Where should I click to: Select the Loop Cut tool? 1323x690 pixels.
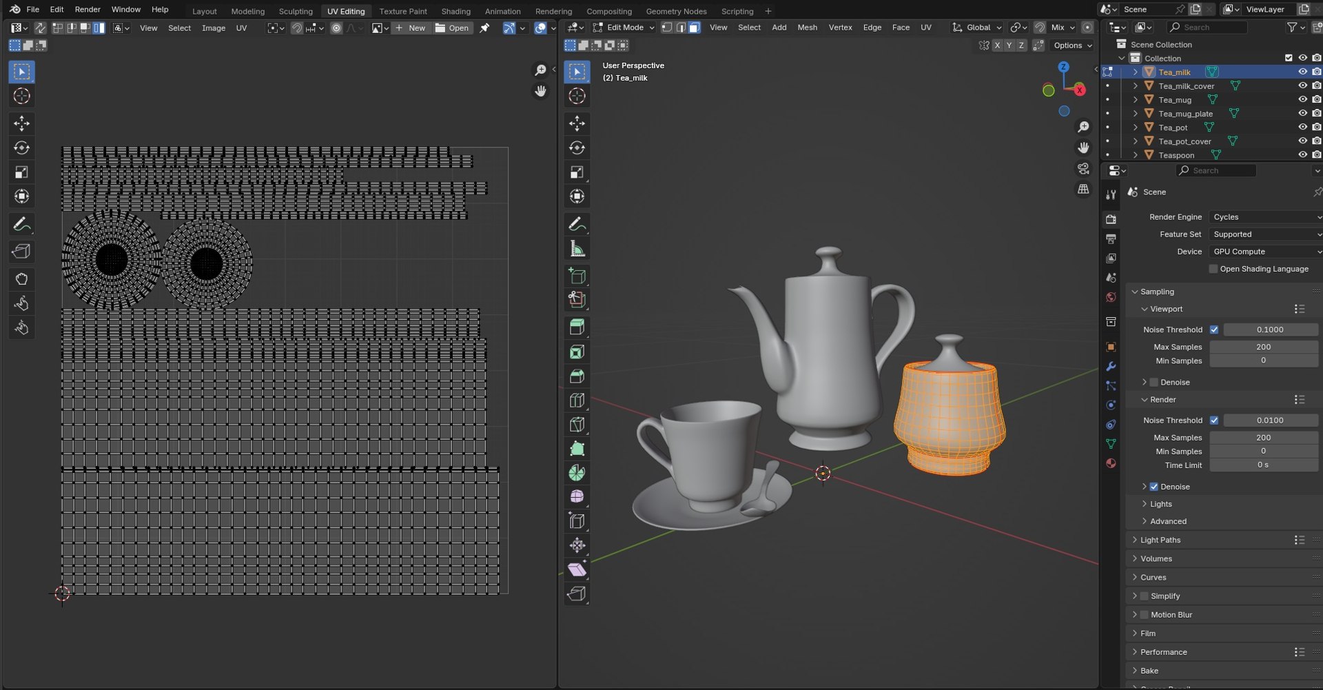pyautogui.click(x=577, y=400)
